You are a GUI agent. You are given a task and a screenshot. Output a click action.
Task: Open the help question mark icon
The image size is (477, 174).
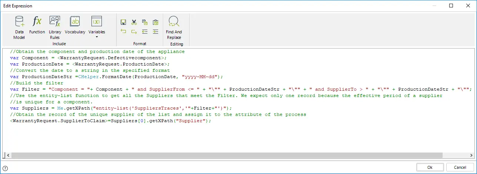5,168
